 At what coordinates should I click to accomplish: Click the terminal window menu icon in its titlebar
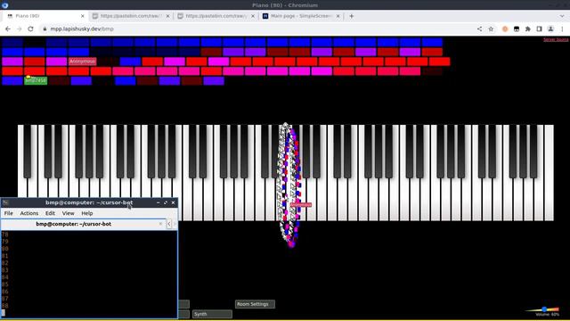pos(5,202)
